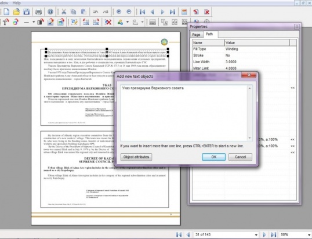This screenshot has width=312, height=239.
Task: Open the line tool dropdown arrow
Action: point(34,22)
